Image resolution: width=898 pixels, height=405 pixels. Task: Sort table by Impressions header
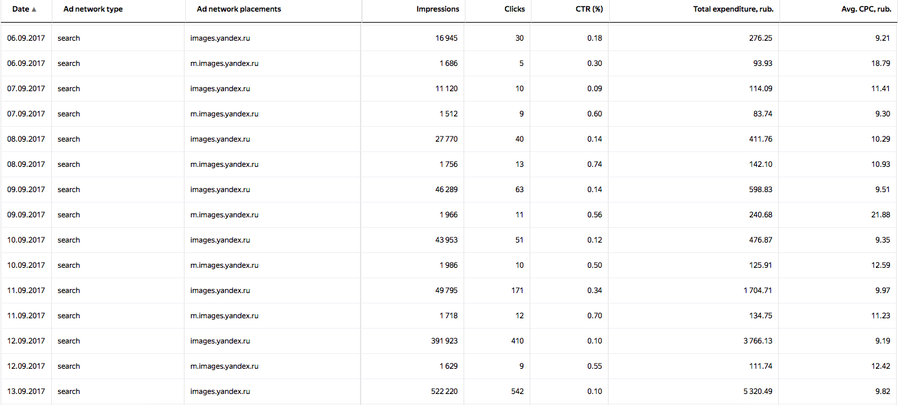pos(438,10)
